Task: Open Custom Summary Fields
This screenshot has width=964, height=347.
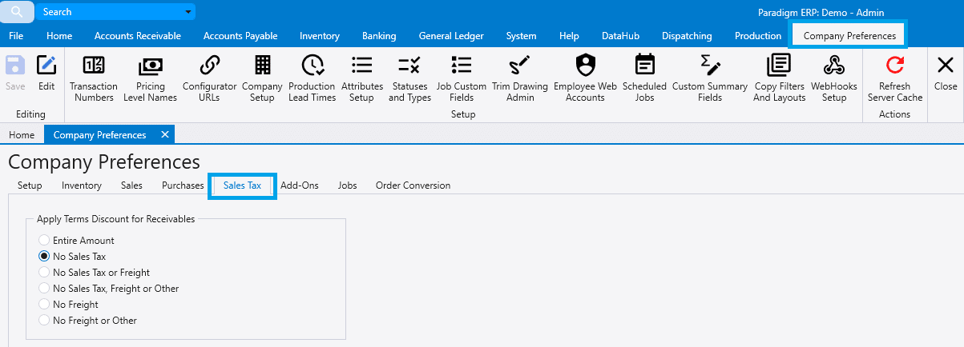Action: (x=710, y=78)
